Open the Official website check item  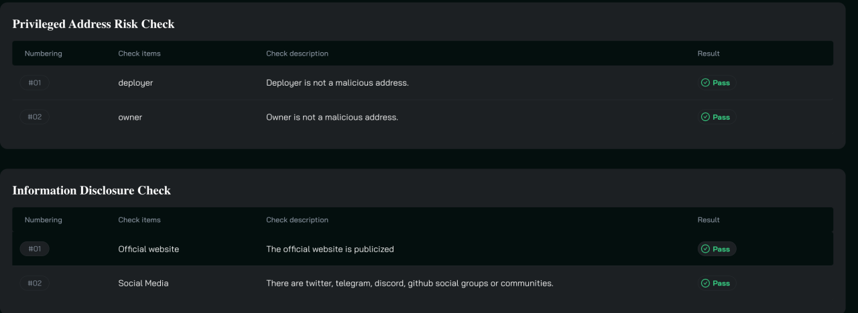(149, 249)
